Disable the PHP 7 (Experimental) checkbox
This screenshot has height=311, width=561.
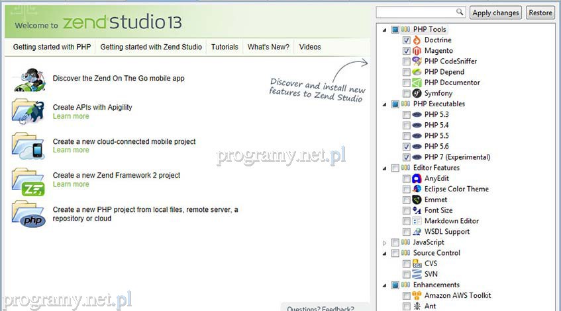coord(406,157)
